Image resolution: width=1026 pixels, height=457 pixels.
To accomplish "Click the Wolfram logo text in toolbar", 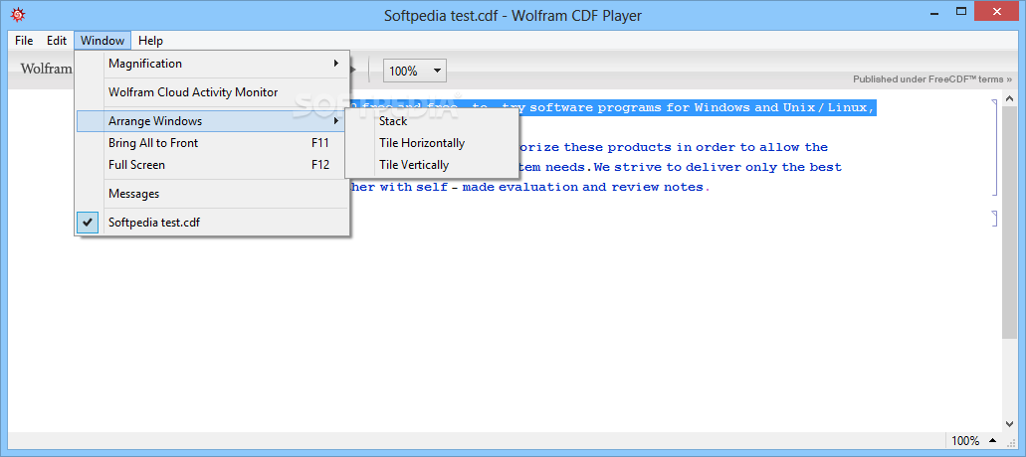I will [x=46, y=69].
